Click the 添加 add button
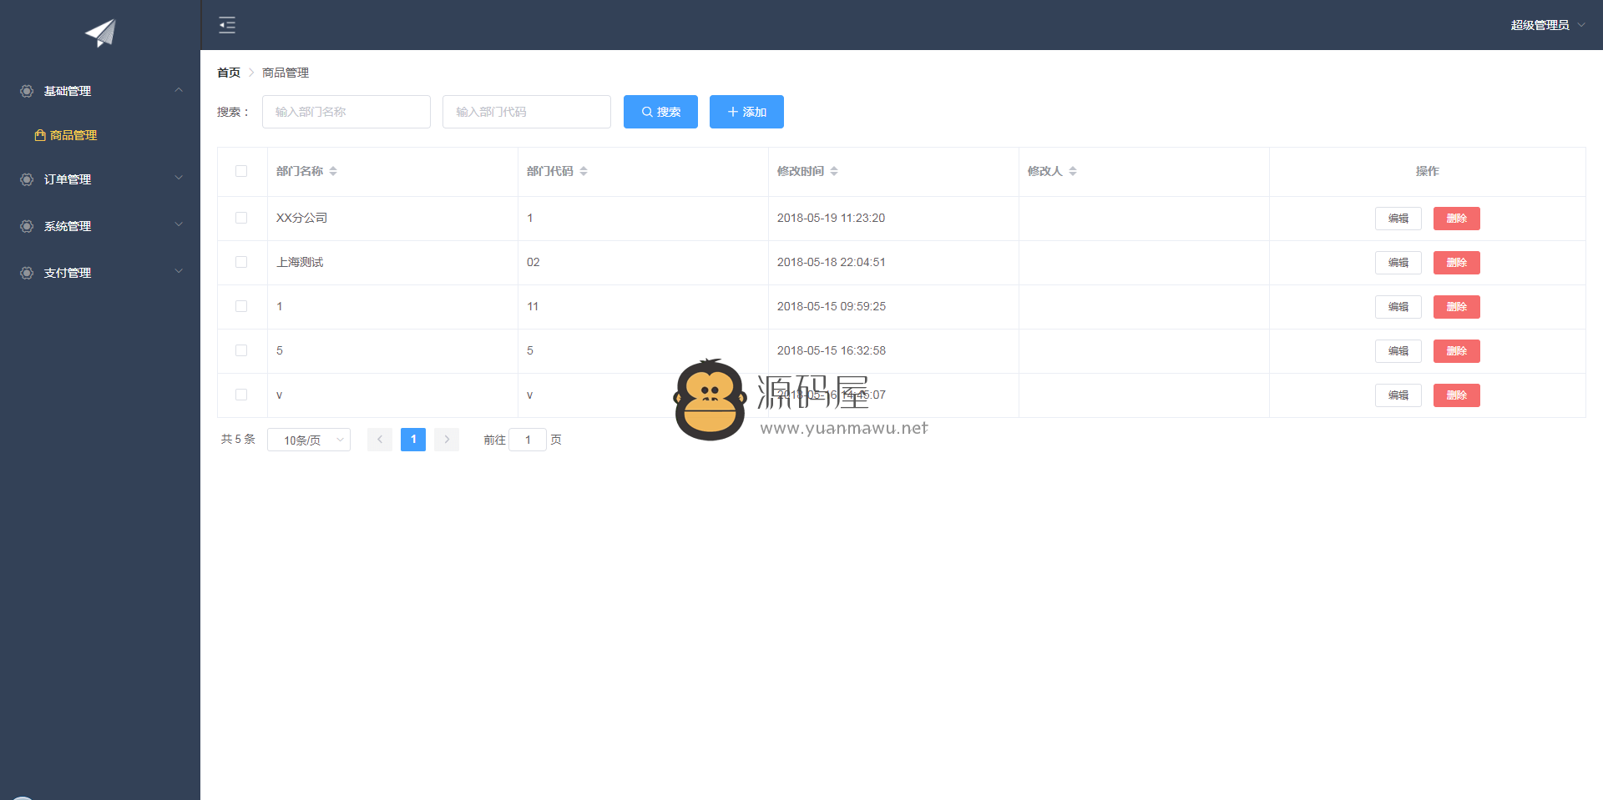 [x=746, y=112]
